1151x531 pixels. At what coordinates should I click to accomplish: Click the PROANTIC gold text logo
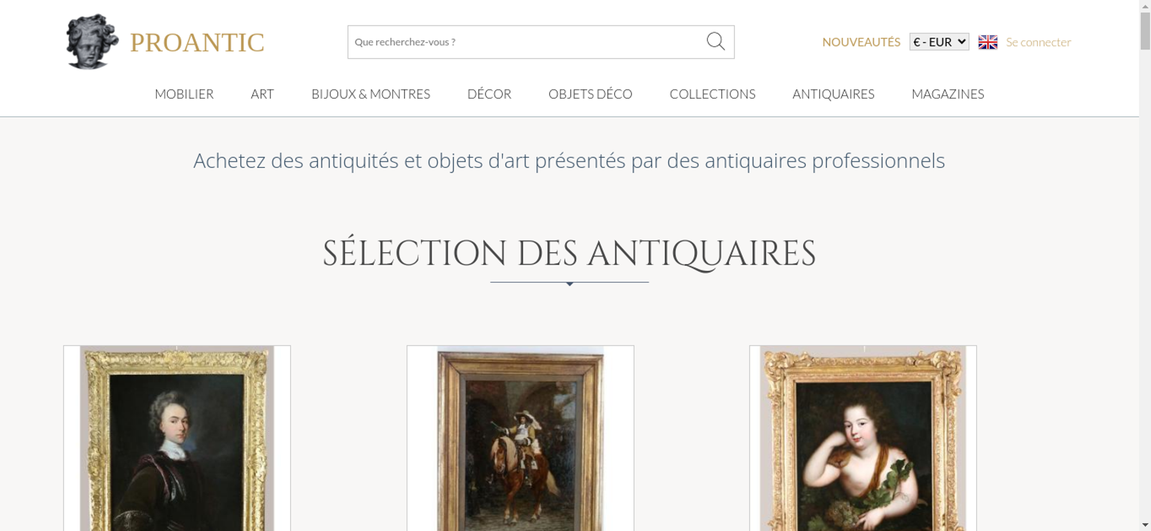(x=197, y=43)
